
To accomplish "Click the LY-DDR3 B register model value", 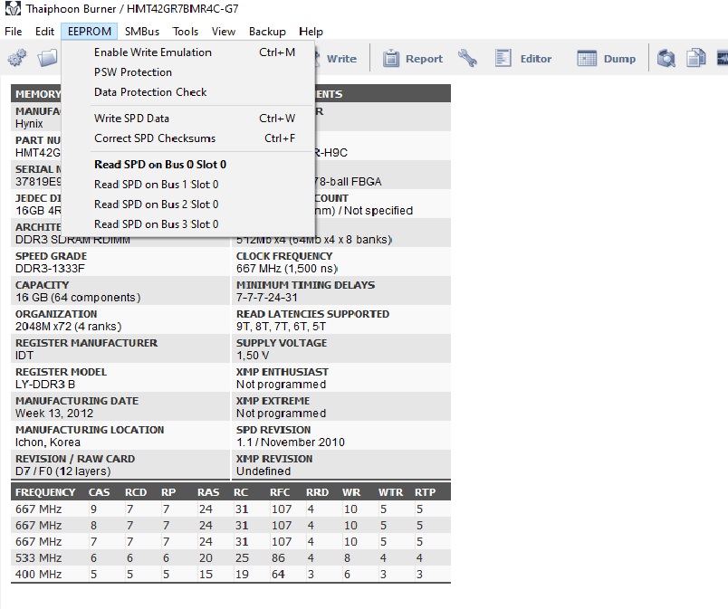I will click(x=45, y=385).
